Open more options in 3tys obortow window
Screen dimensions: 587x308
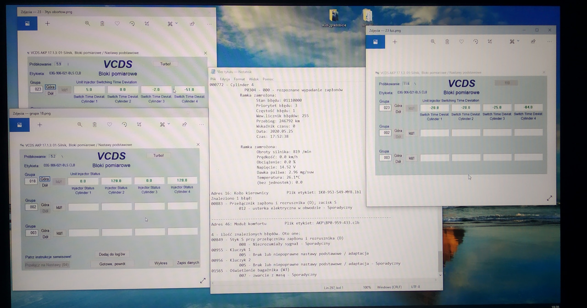click(210, 23)
